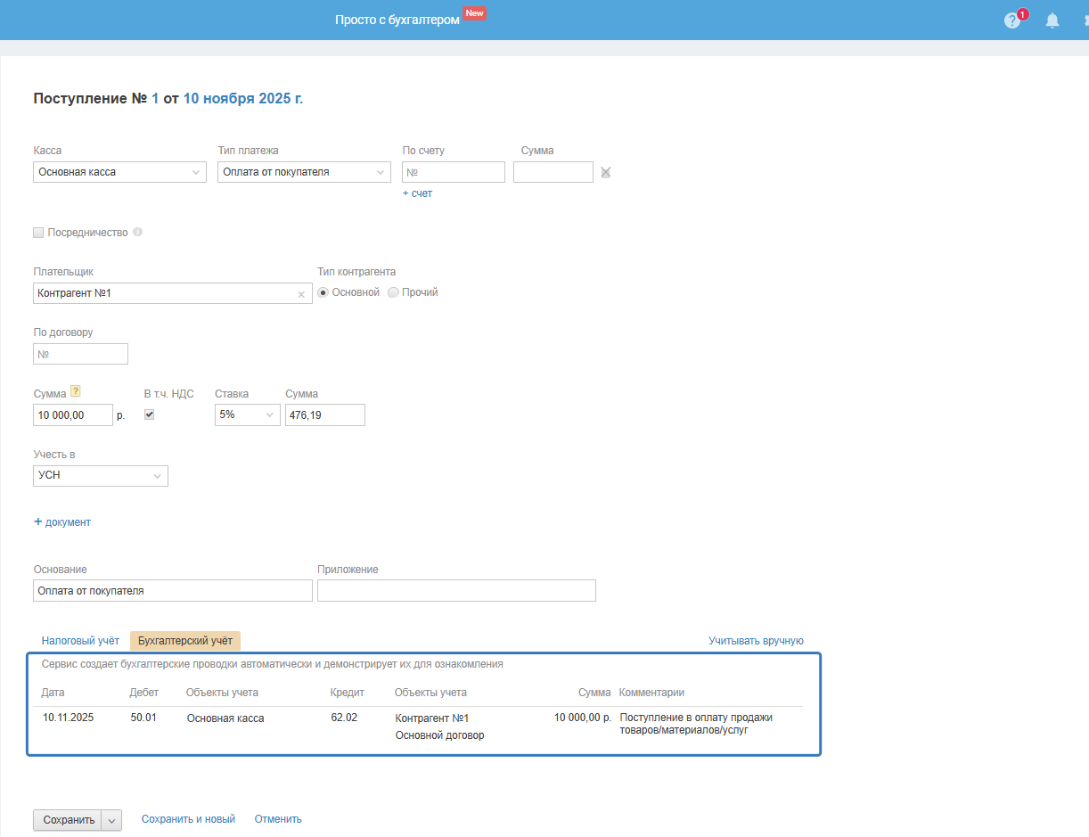This screenshot has width=1089, height=837.
Task: Uncheck the В т.ч. НДС checkbox
Action: pyautogui.click(x=150, y=414)
